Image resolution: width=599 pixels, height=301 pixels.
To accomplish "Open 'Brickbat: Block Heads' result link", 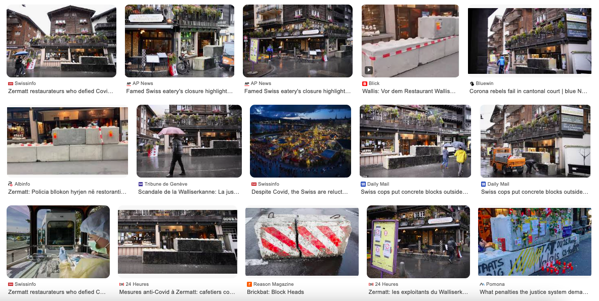I will 275,292.
